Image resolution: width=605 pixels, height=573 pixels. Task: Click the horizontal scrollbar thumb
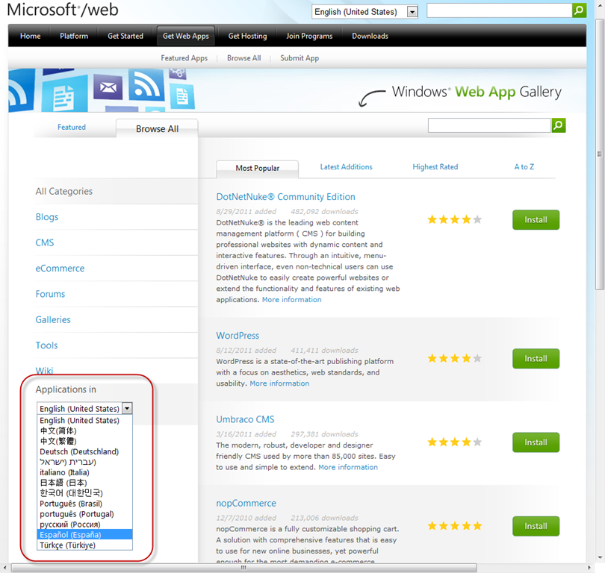coord(243,568)
